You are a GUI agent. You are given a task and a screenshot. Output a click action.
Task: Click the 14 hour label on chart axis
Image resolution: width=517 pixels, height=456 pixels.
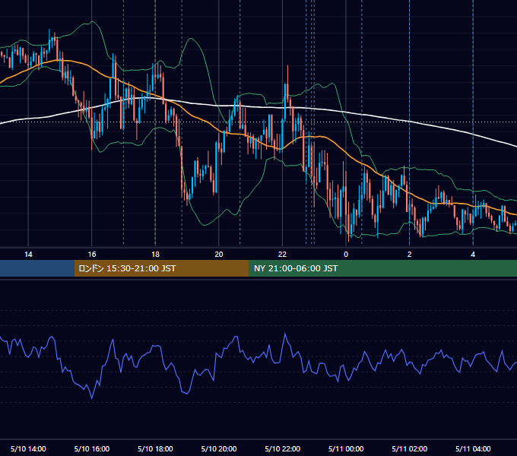pos(28,255)
